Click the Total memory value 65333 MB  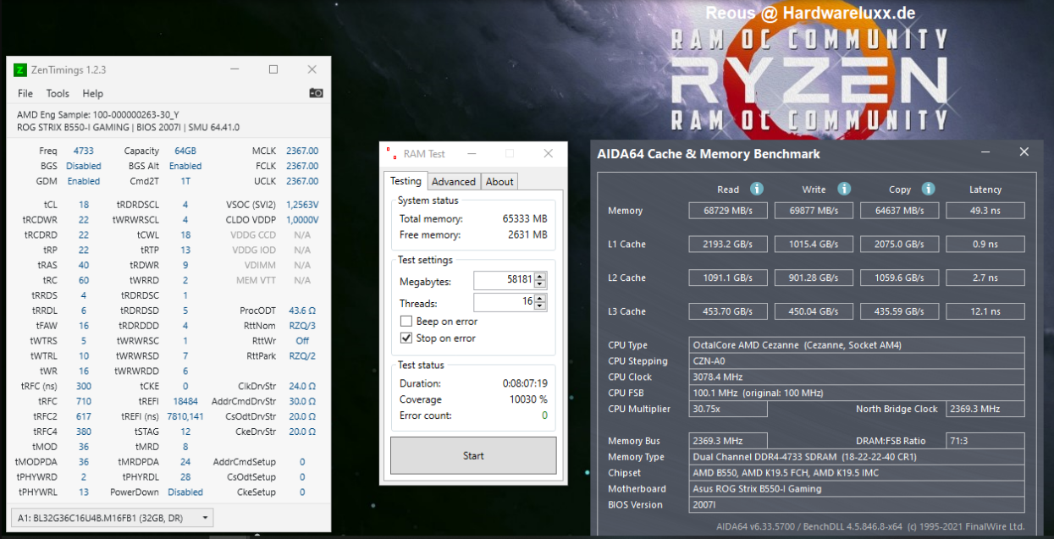click(x=524, y=218)
